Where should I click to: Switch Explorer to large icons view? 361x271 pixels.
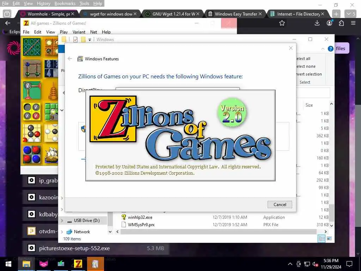click(x=329, y=239)
